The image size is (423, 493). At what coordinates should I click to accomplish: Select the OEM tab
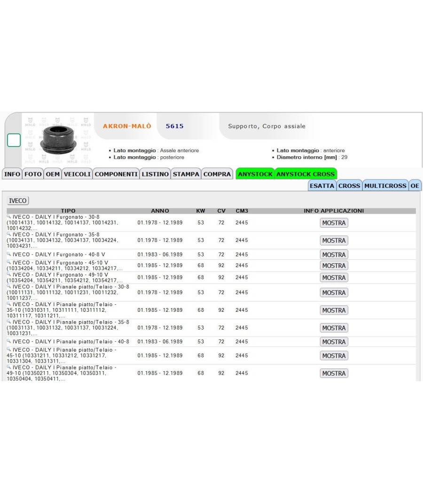53,174
